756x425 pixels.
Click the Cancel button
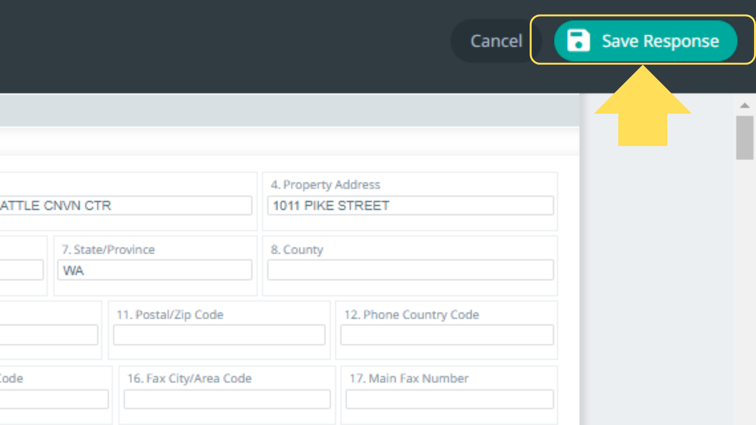pos(496,41)
